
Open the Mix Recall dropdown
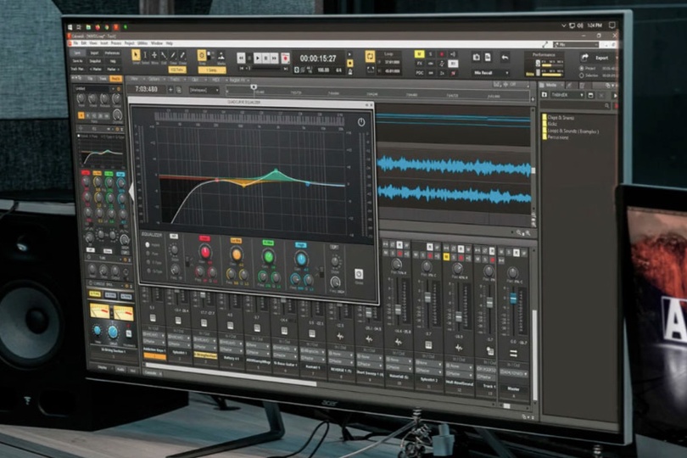click(x=490, y=73)
